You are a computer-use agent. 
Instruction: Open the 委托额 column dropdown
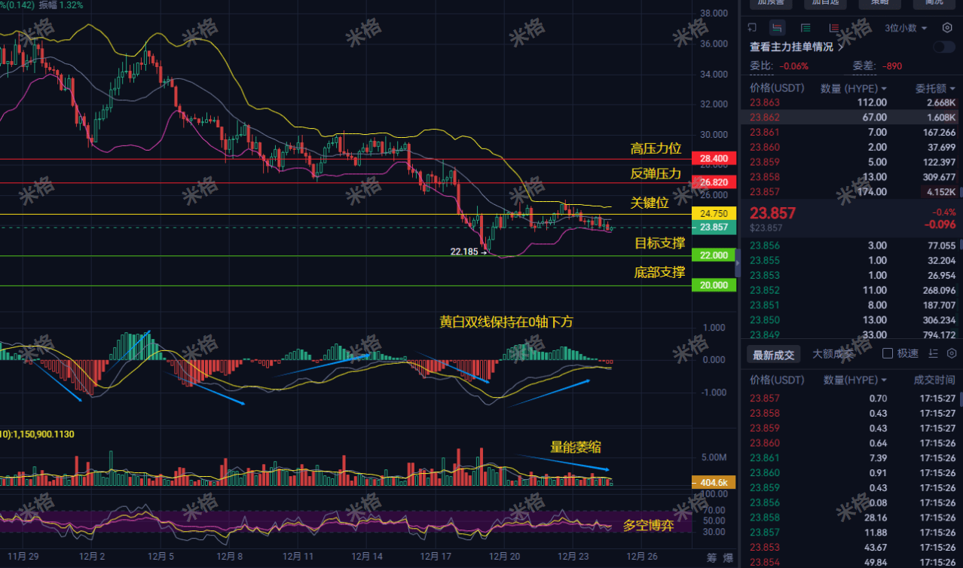[935, 88]
